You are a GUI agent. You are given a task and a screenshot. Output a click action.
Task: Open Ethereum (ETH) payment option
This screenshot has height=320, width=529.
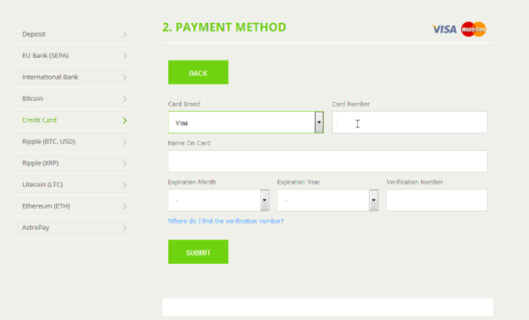point(72,206)
